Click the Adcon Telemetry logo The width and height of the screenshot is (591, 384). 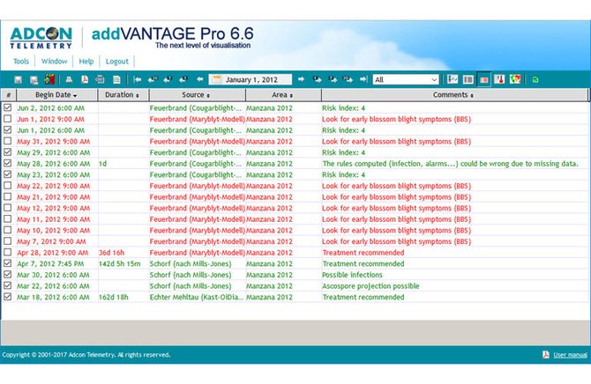click(41, 38)
